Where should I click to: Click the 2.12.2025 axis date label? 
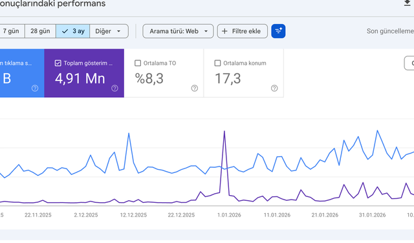(x=86, y=215)
